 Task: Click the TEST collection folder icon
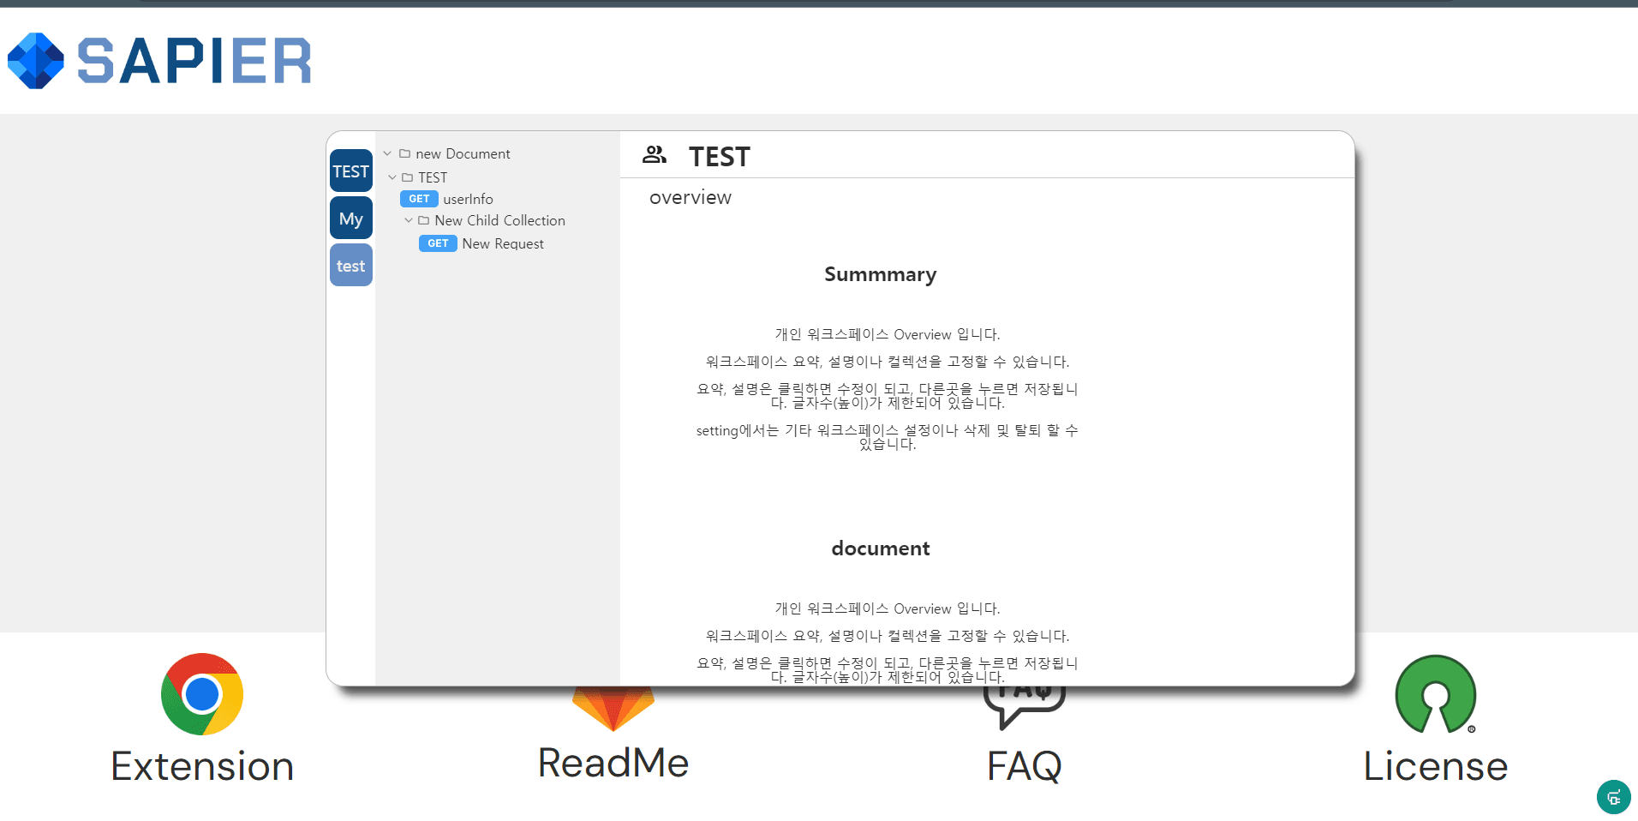pyautogui.click(x=407, y=177)
